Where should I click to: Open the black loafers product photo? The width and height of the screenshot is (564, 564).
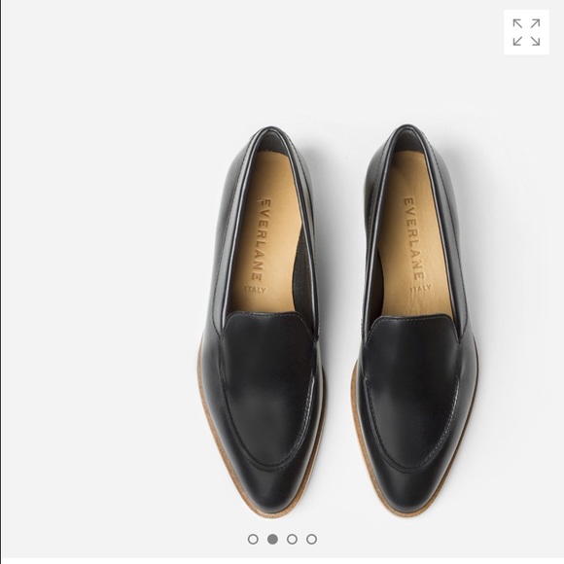tap(338, 320)
